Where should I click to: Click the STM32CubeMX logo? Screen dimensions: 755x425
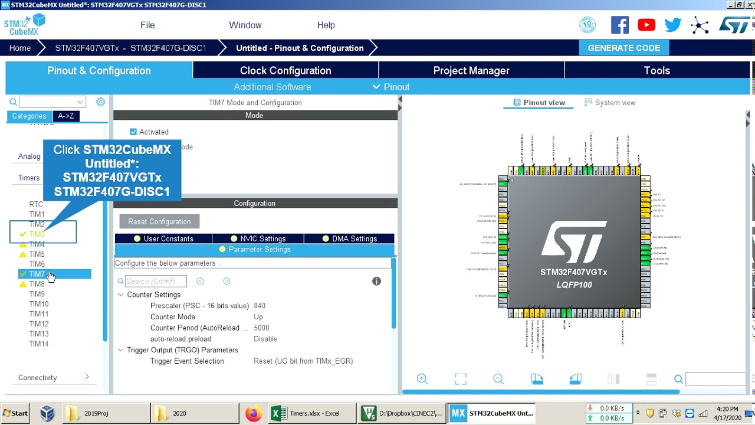tap(24, 25)
